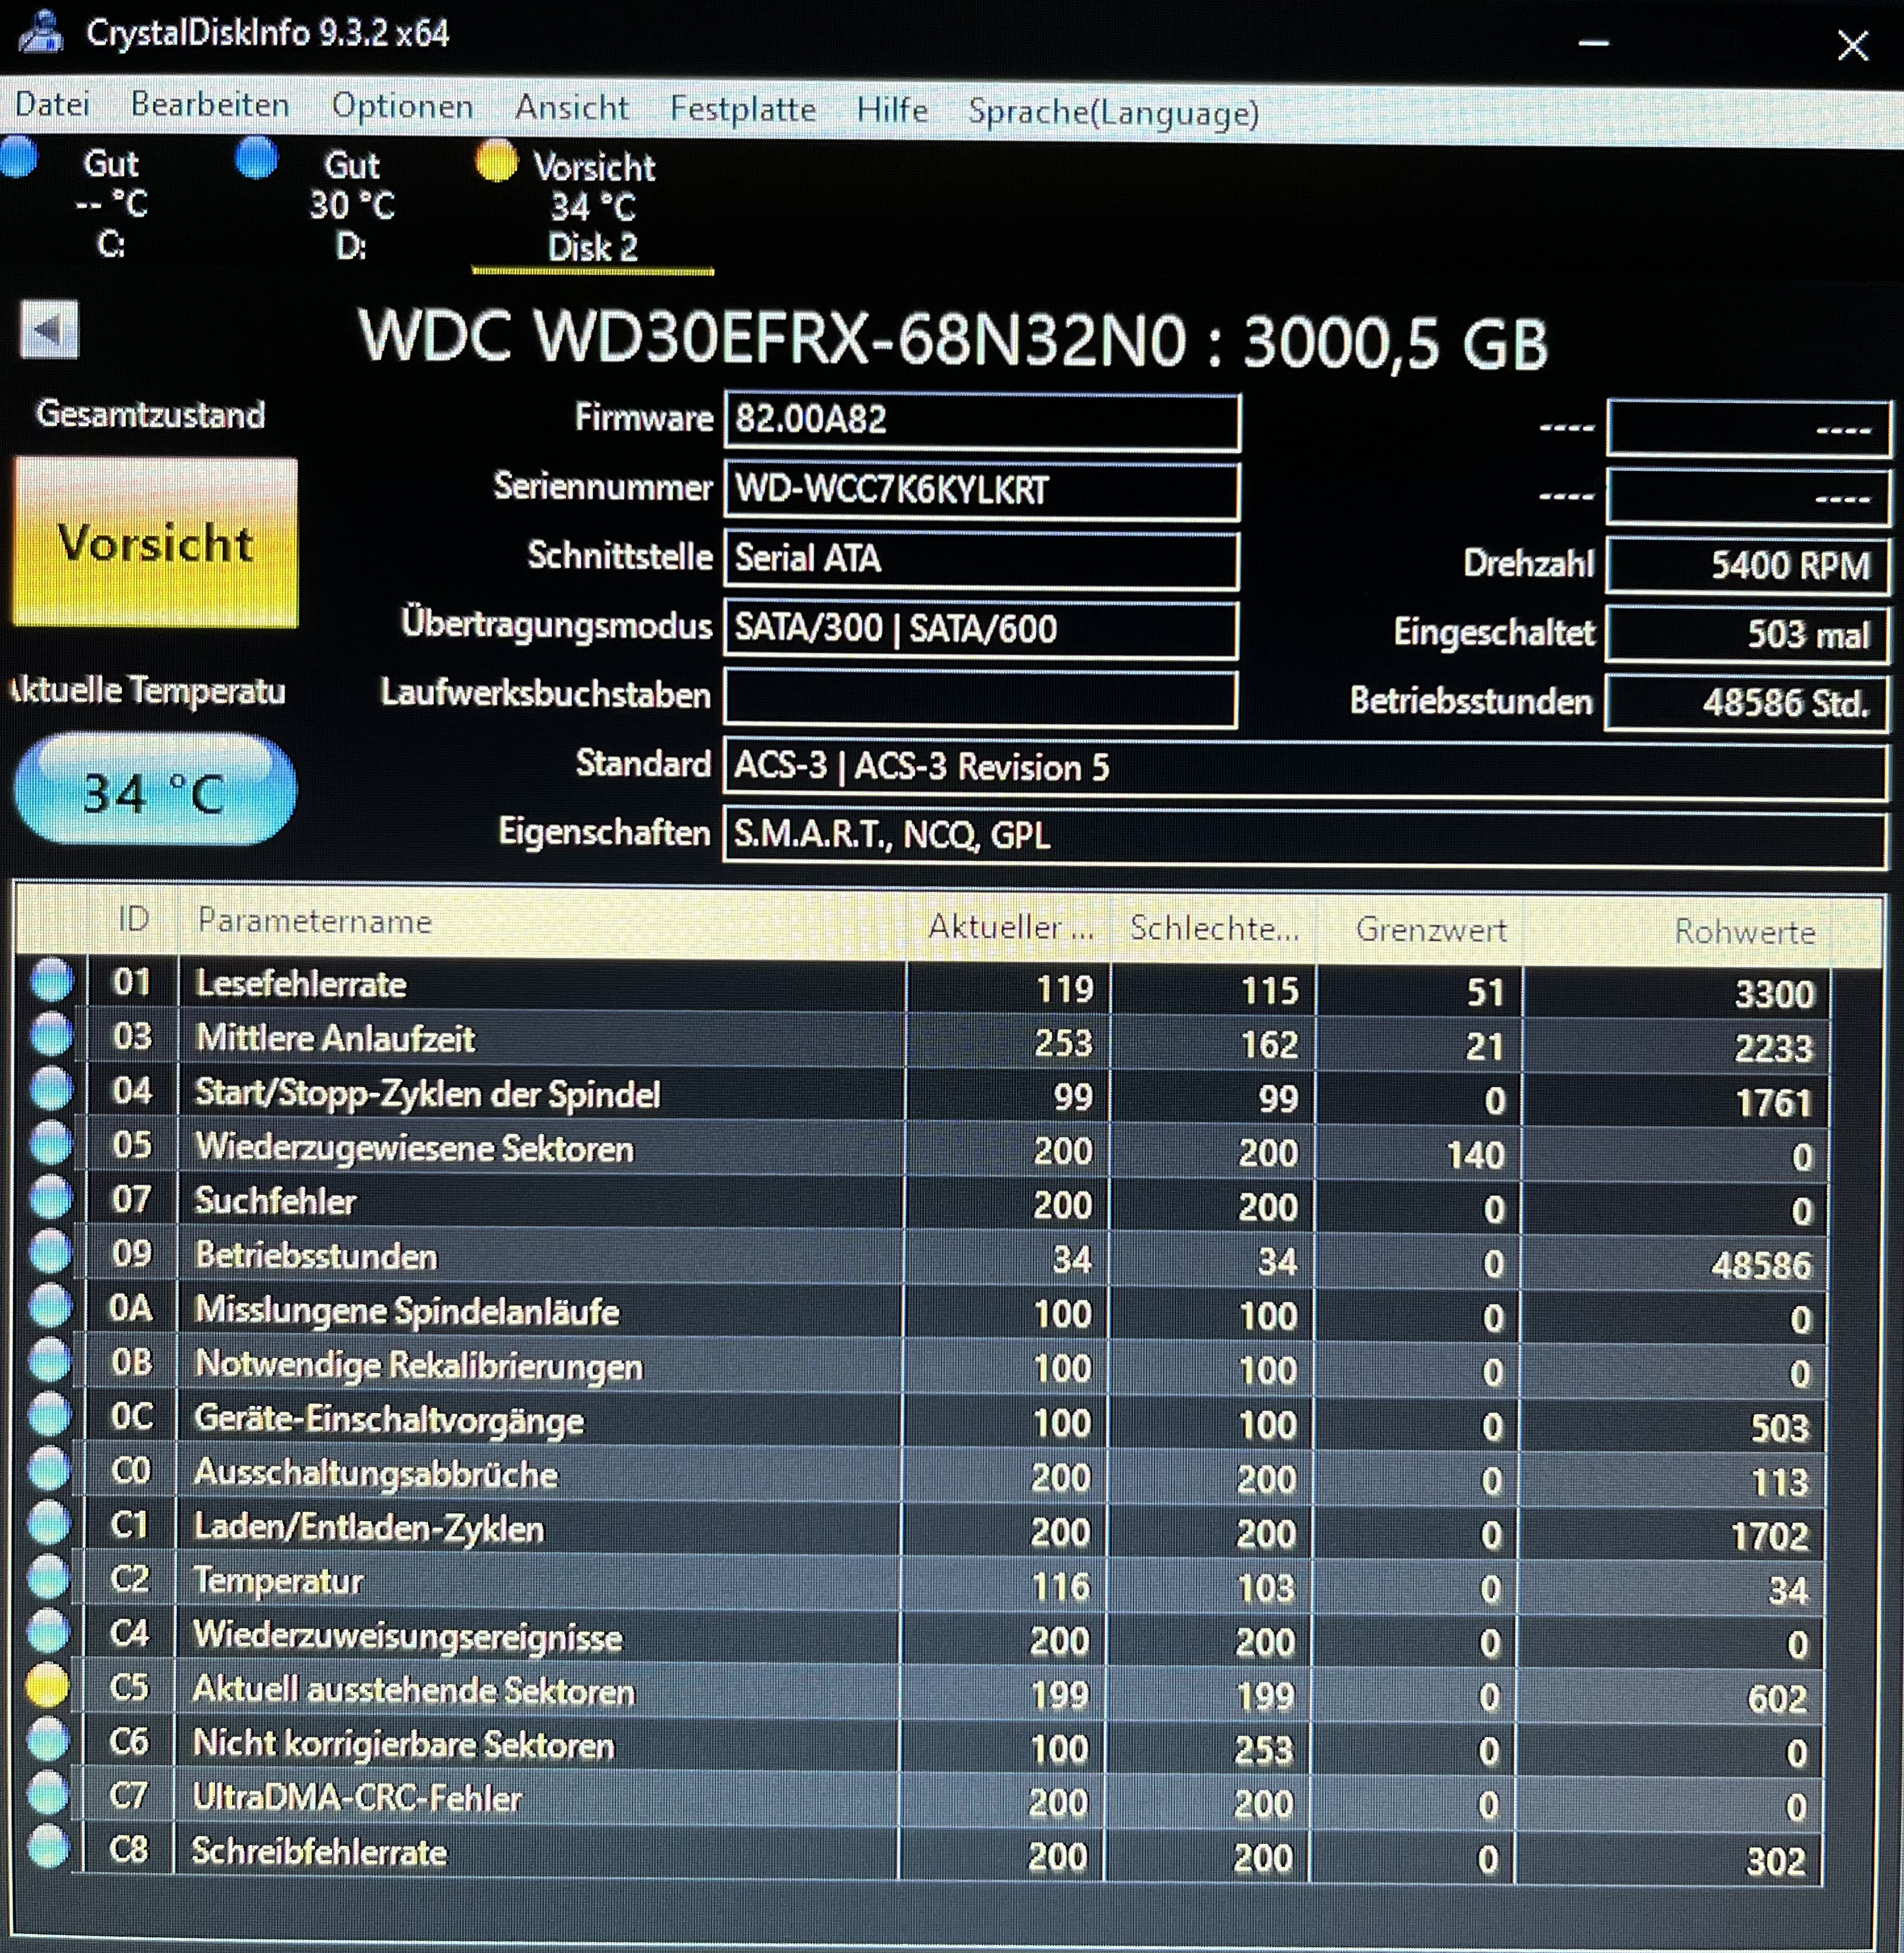The image size is (1904, 1953).
Task: Click raw value 602 in row C5
Action: pyautogui.click(x=1777, y=1698)
